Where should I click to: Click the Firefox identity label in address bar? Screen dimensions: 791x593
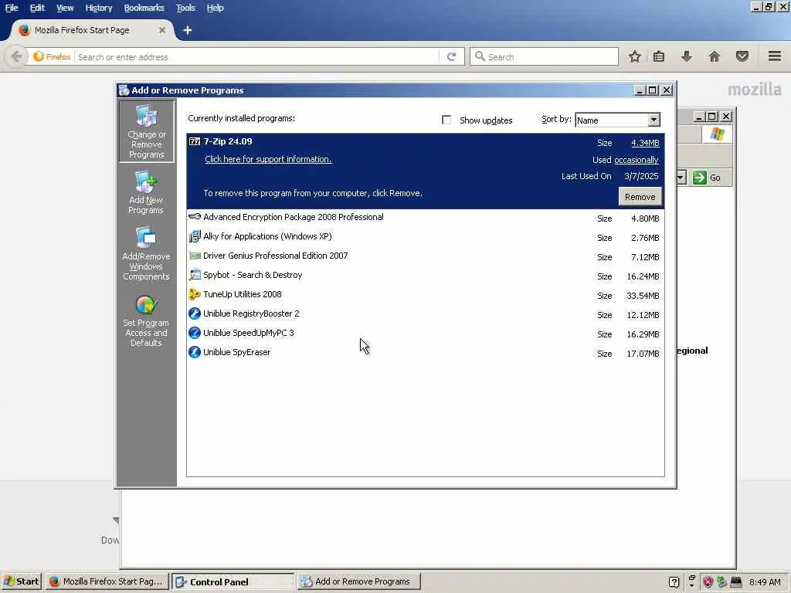click(x=52, y=56)
